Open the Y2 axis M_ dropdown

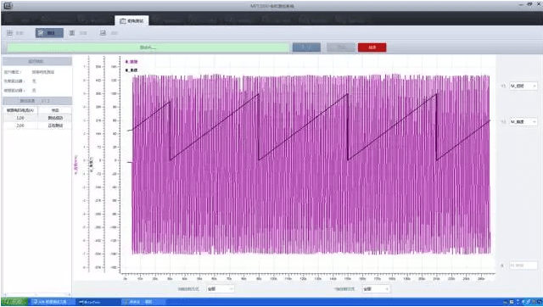[523, 122]
